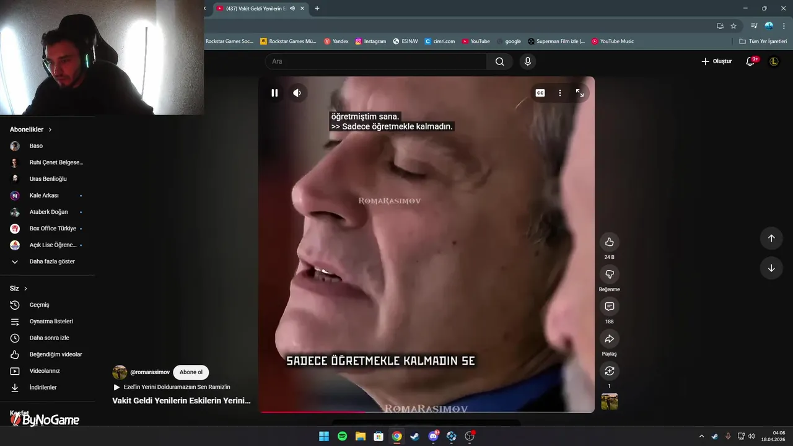The image size is (793, 446).
Task: Open the @romarasimov channel link
Action: pyautogui.click(x=150, y=372)
